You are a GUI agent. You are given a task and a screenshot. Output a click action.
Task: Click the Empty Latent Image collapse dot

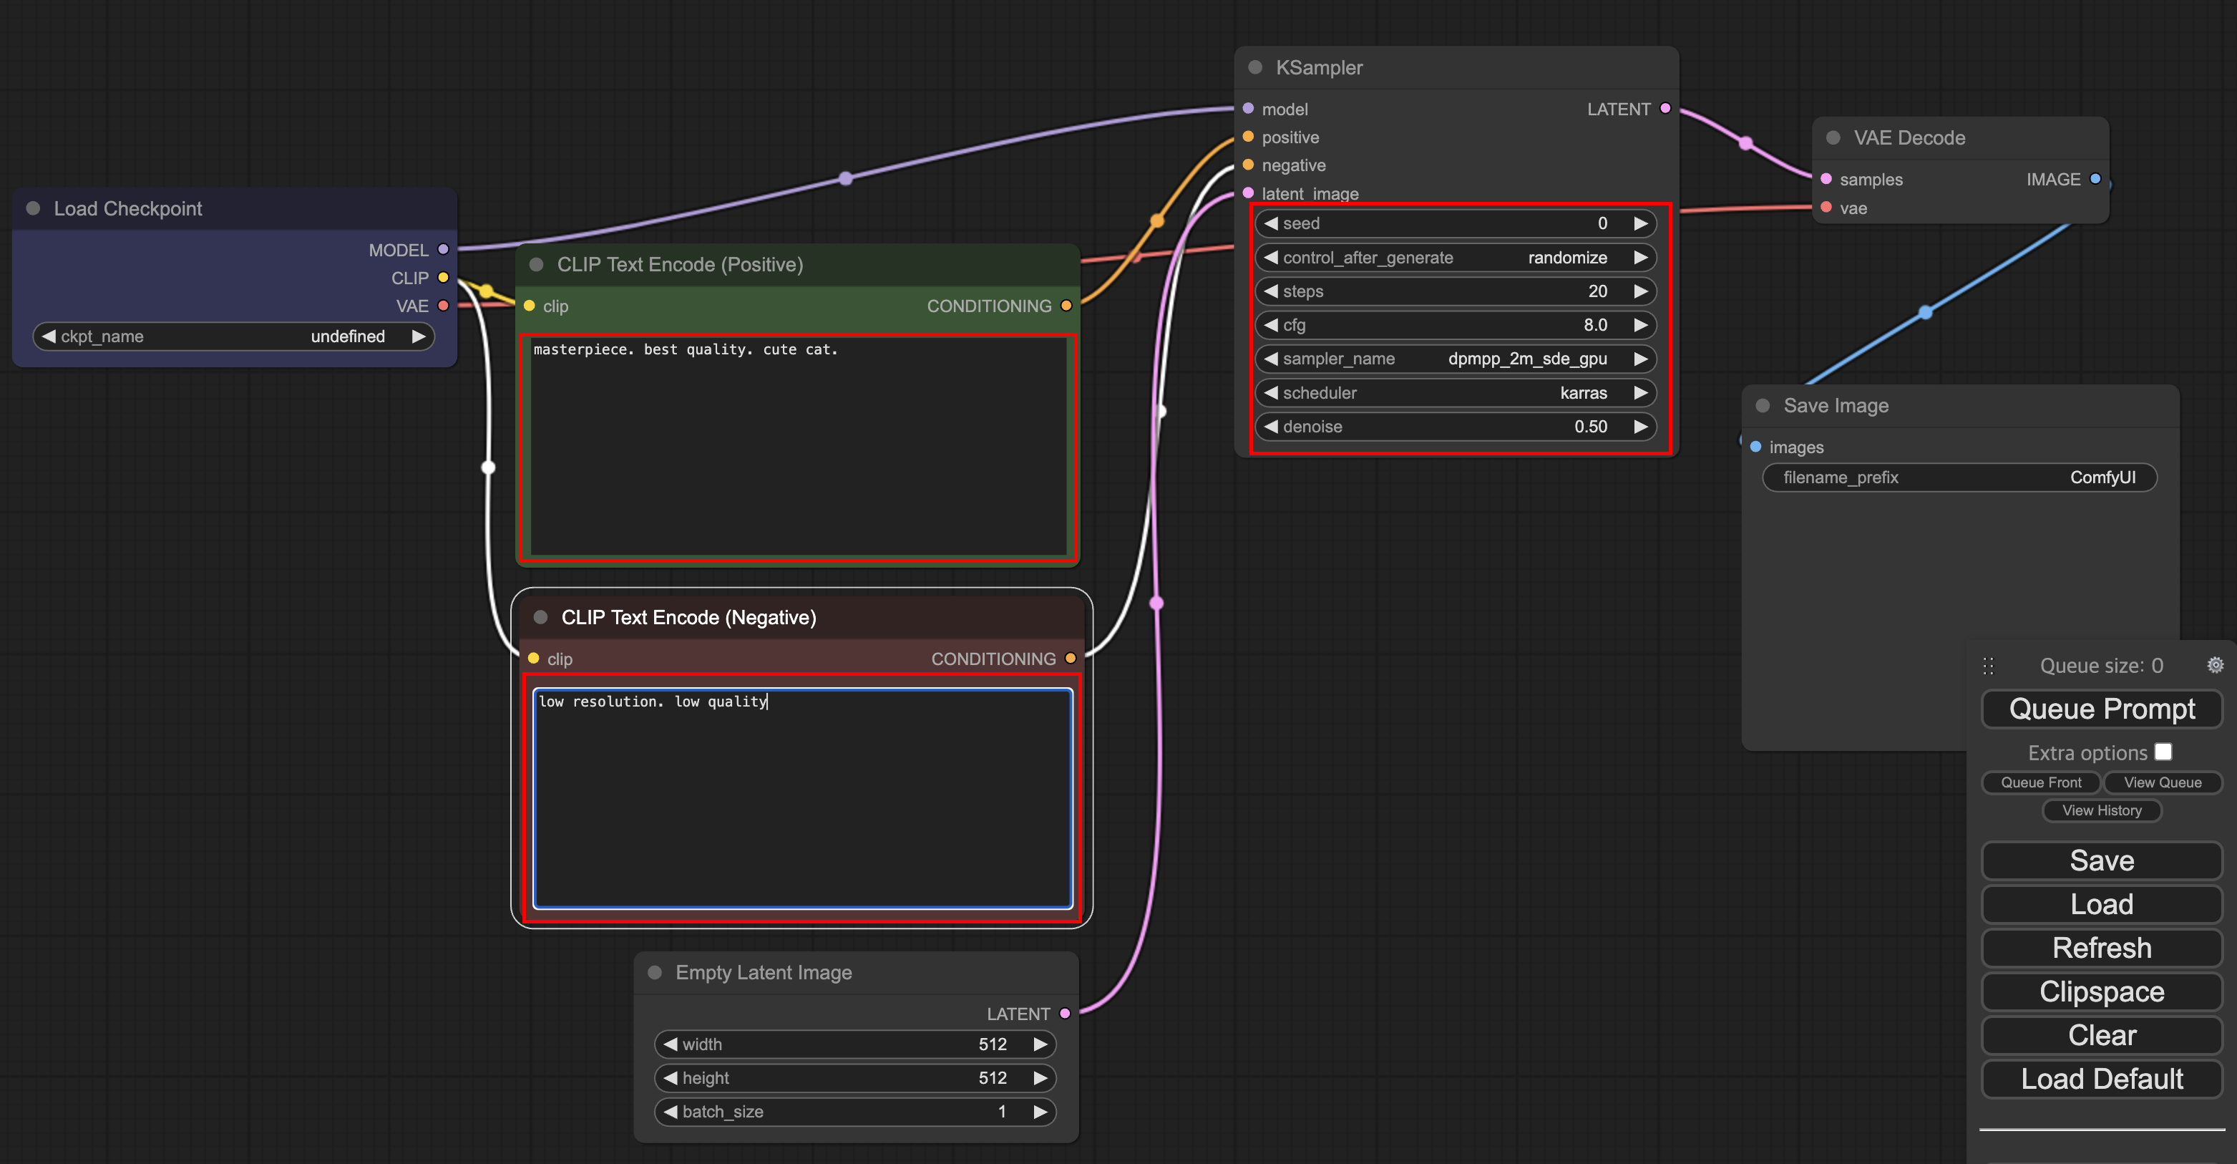(655, 973)
